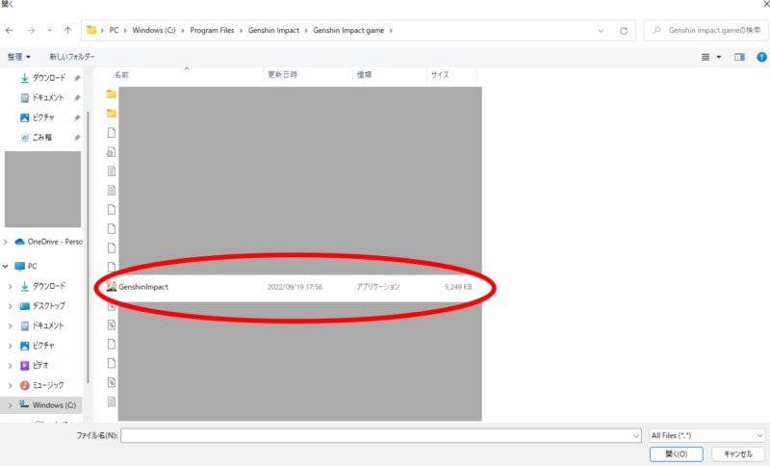Change the file view layout icon

[706, 57]
